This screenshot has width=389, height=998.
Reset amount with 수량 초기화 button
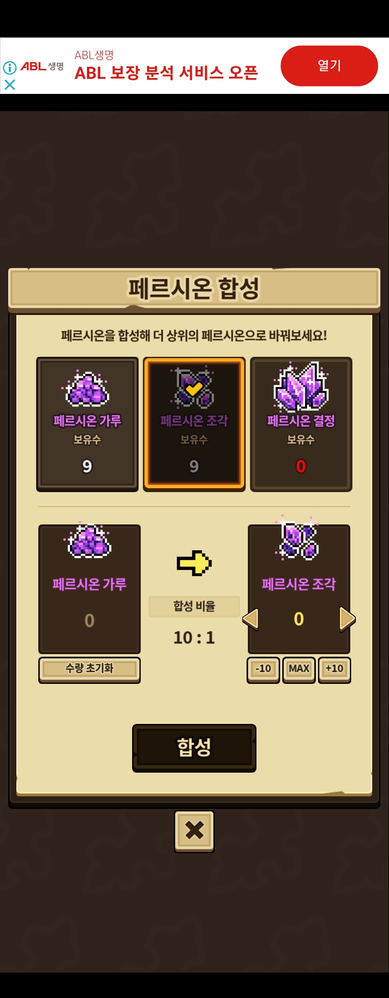pyautogui.click(x=90, y=670)
